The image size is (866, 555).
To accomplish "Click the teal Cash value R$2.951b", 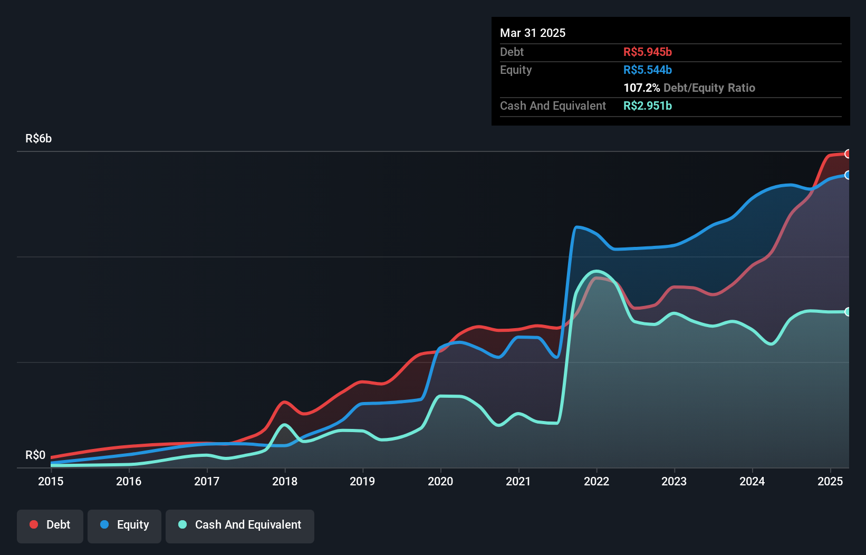I will click(x=648, y=106).
